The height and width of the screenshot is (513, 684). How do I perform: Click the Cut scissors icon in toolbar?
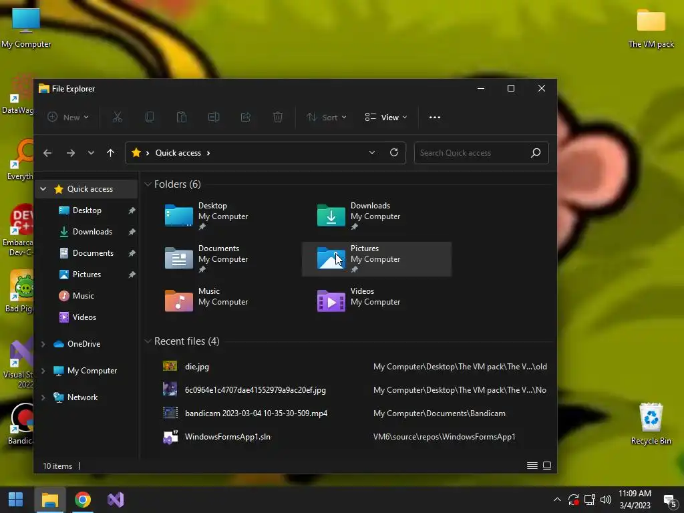click(118, 117)
